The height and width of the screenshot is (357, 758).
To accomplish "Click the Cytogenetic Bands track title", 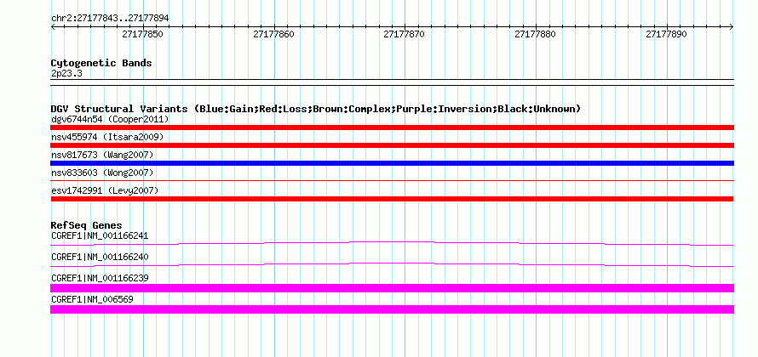I will [x=101, y=63].
